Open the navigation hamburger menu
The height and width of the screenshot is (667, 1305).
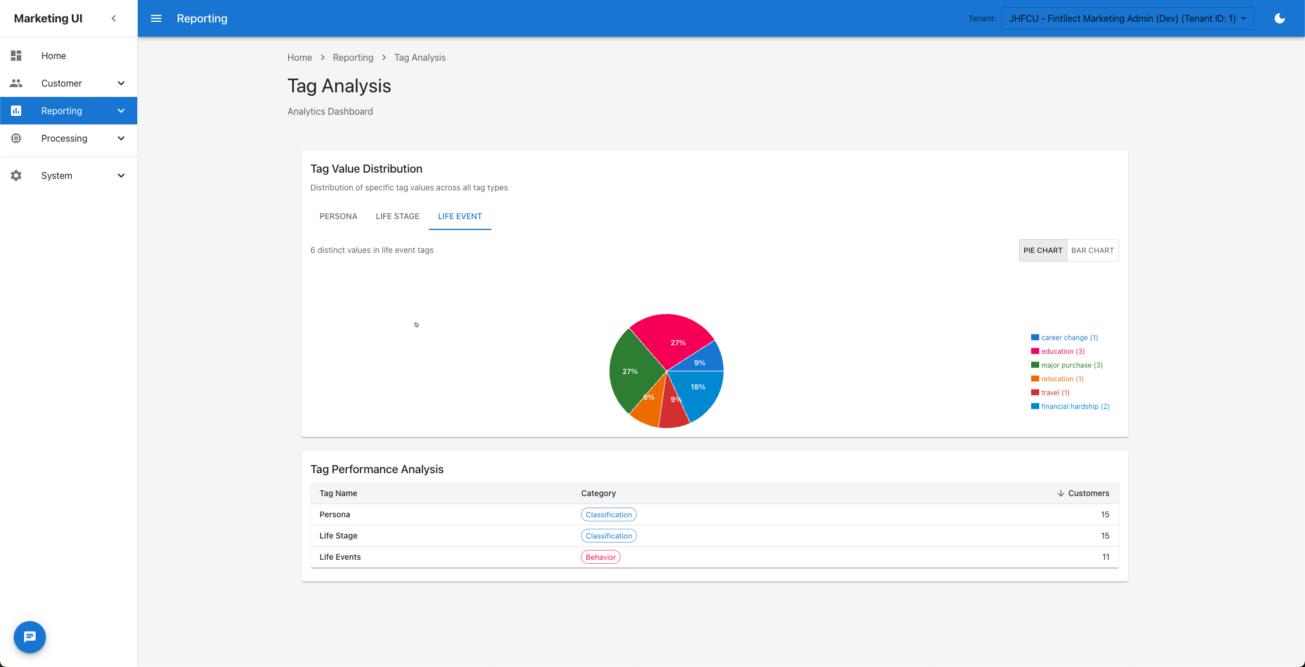[x=156, y=18]
